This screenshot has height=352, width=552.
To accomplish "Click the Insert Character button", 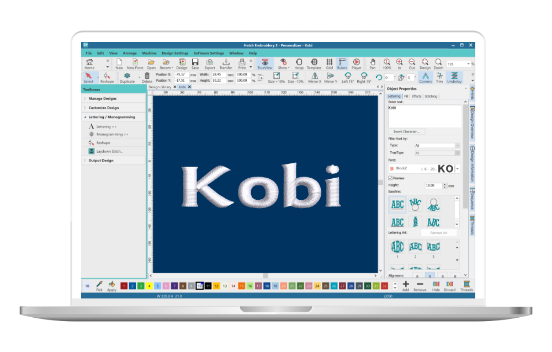I will (406, 131).
